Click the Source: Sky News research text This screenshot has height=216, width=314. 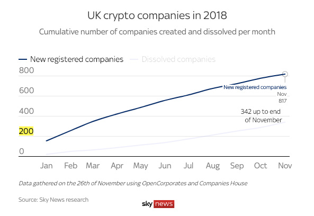53,200
